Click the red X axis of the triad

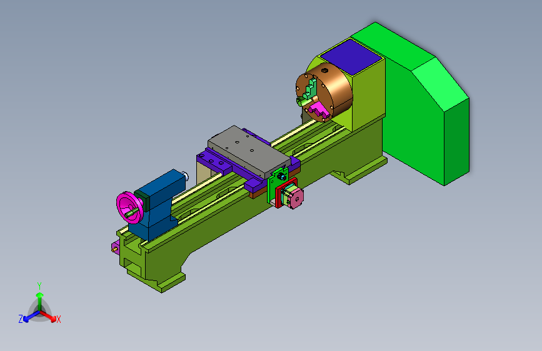pyautogui.click(x=48, y=315)
